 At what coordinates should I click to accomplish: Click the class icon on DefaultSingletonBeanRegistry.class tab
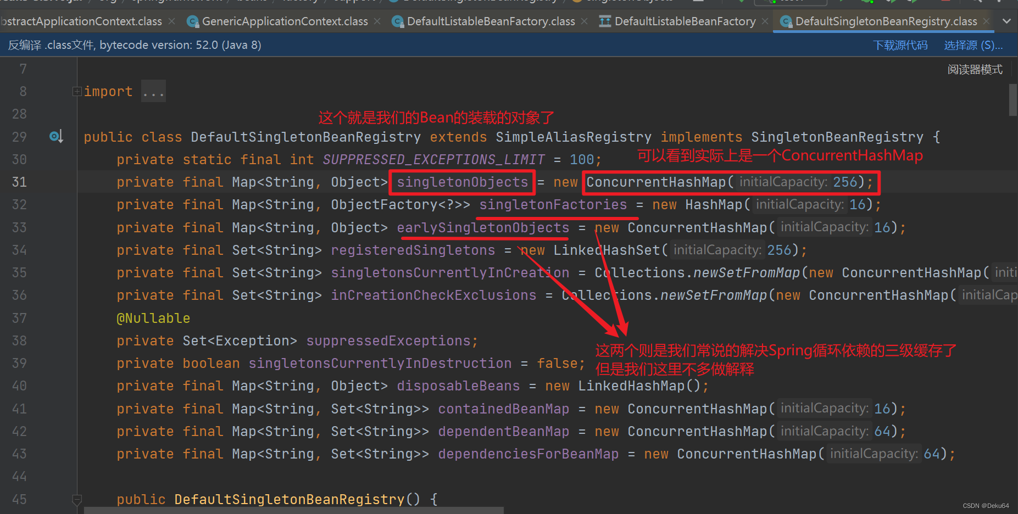coord(786,21)
